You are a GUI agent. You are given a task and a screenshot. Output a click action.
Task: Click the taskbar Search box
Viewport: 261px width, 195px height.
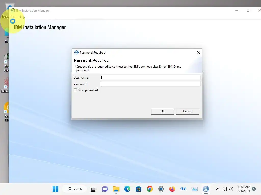pyautogui.click(x=75, y=189)
